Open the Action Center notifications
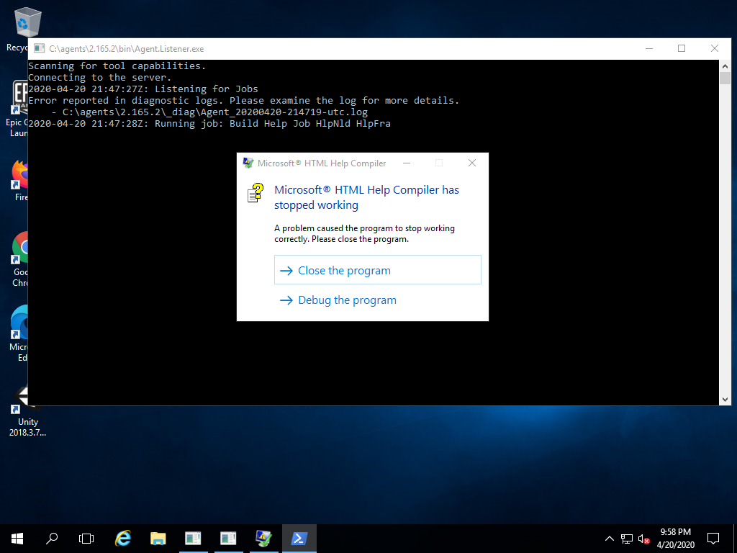 click(x=713, y=538)
